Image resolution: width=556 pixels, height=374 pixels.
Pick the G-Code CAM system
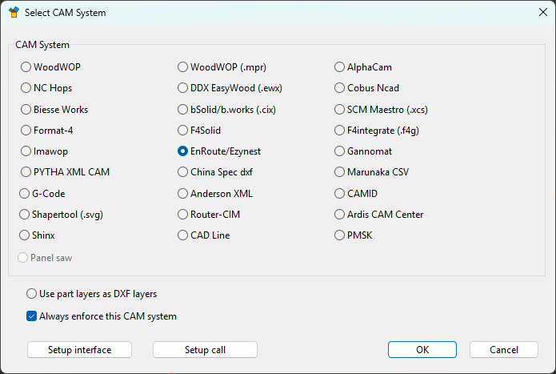[25, 194]
